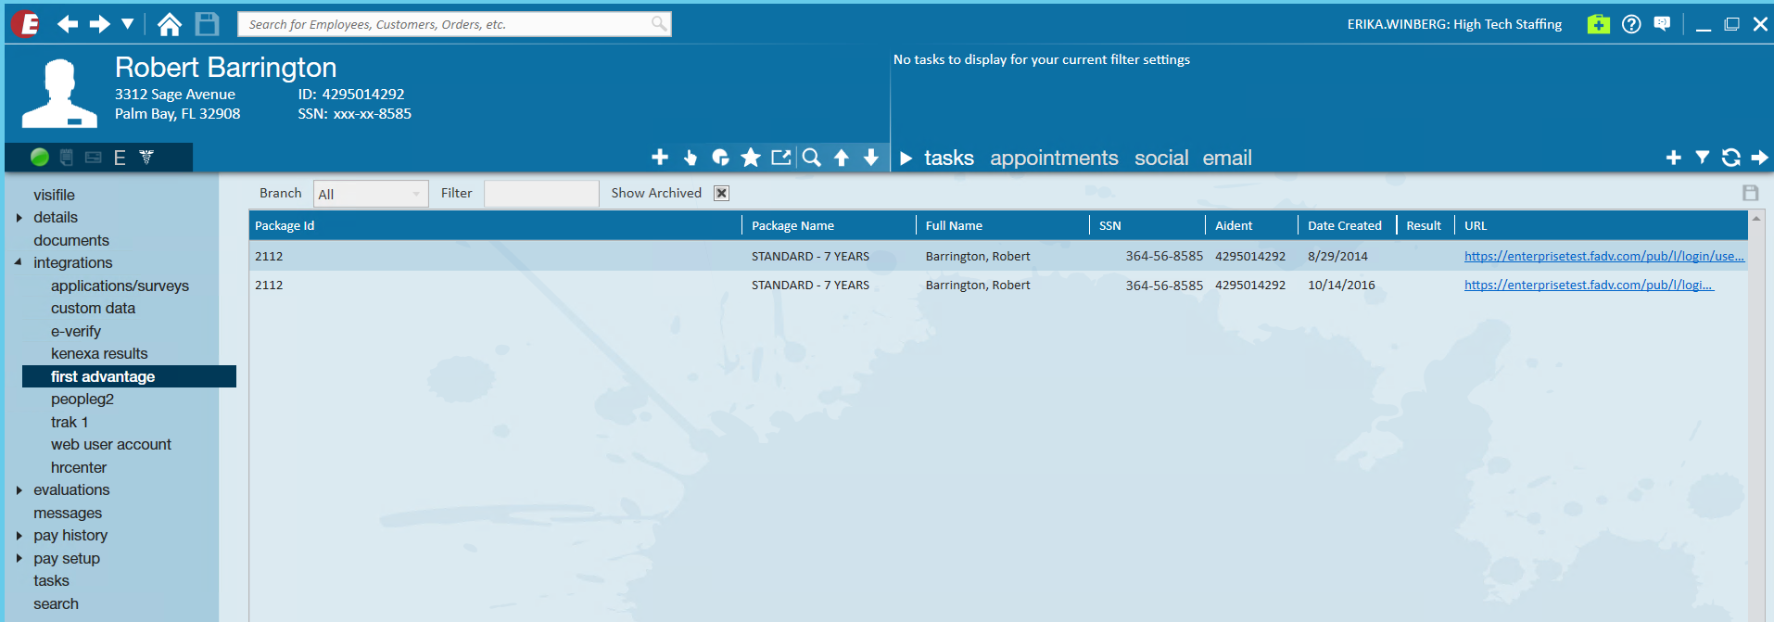Click the grid scrollbar up arrow
Screen dimensions: 1774x622
pyautogui.click(x=1755, y=220)
